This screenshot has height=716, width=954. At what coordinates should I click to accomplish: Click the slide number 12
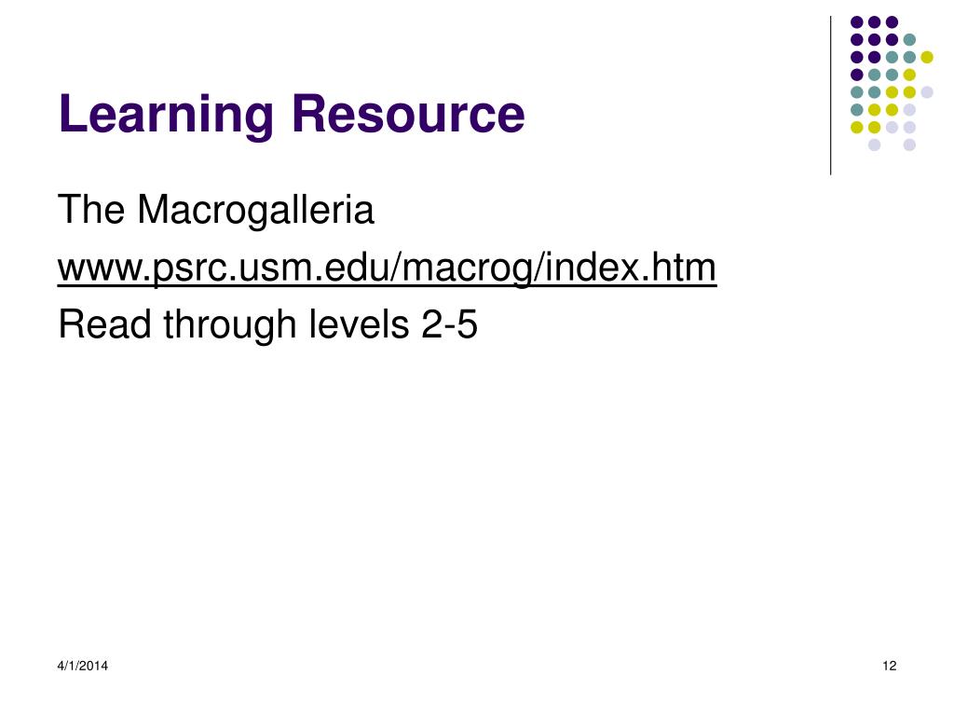[890, 666]
